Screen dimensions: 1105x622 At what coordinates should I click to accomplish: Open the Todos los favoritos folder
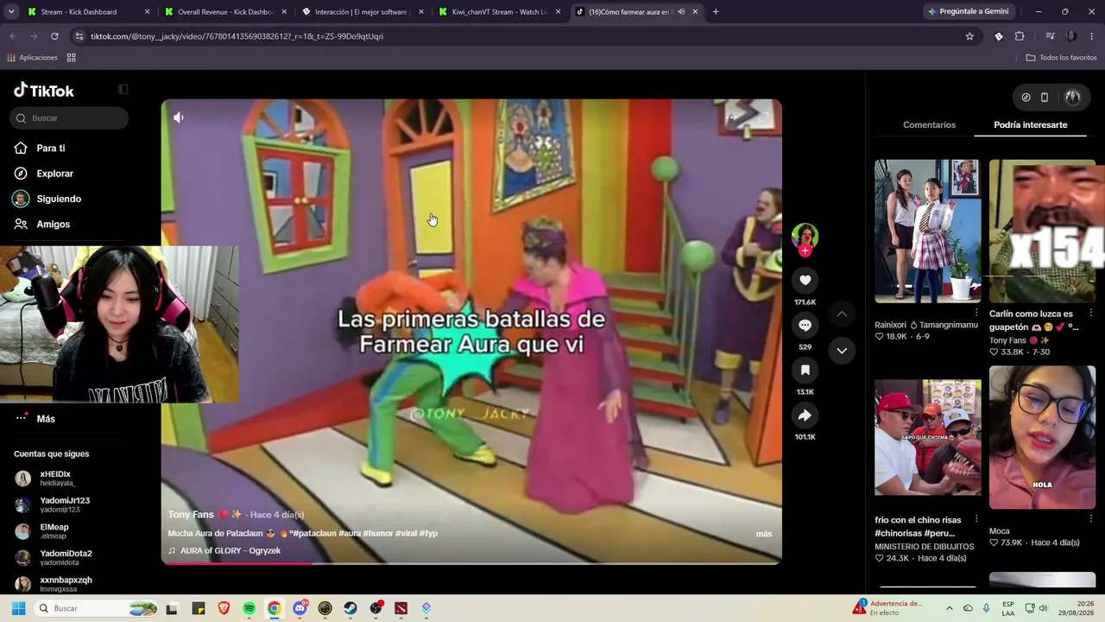pyautogui.click(x=1061, y=58)
